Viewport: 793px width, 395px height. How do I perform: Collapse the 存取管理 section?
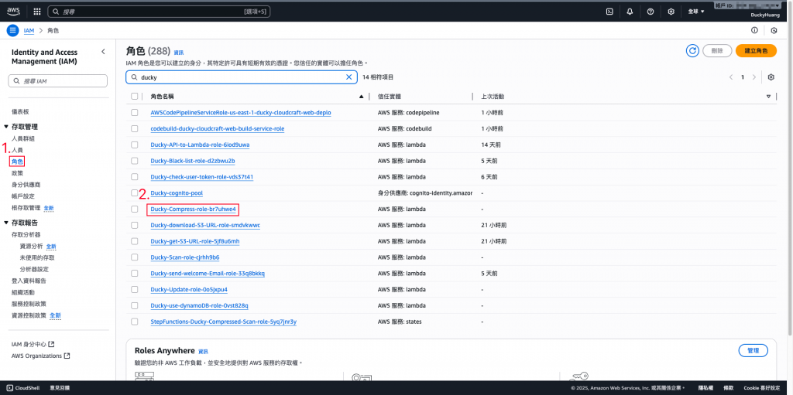pos(6,127)
